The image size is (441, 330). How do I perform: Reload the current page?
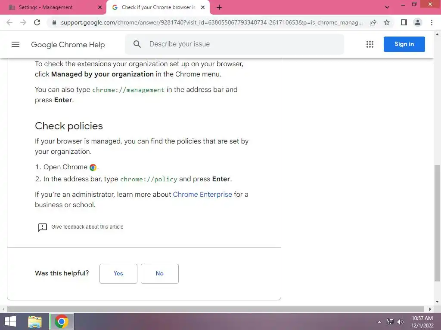coord(37,22)
